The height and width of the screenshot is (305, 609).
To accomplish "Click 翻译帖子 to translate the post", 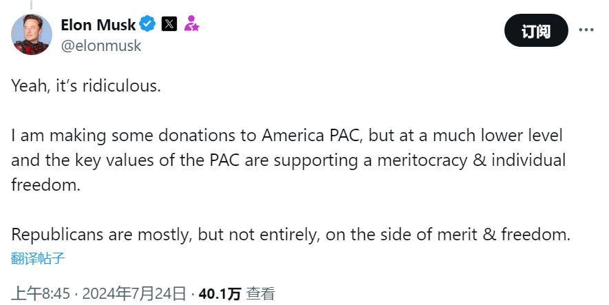I will 38,259.
